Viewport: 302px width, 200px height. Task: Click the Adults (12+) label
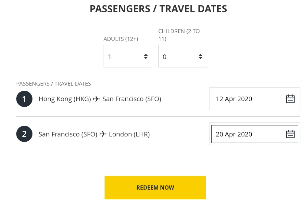(x=121, y=39)
